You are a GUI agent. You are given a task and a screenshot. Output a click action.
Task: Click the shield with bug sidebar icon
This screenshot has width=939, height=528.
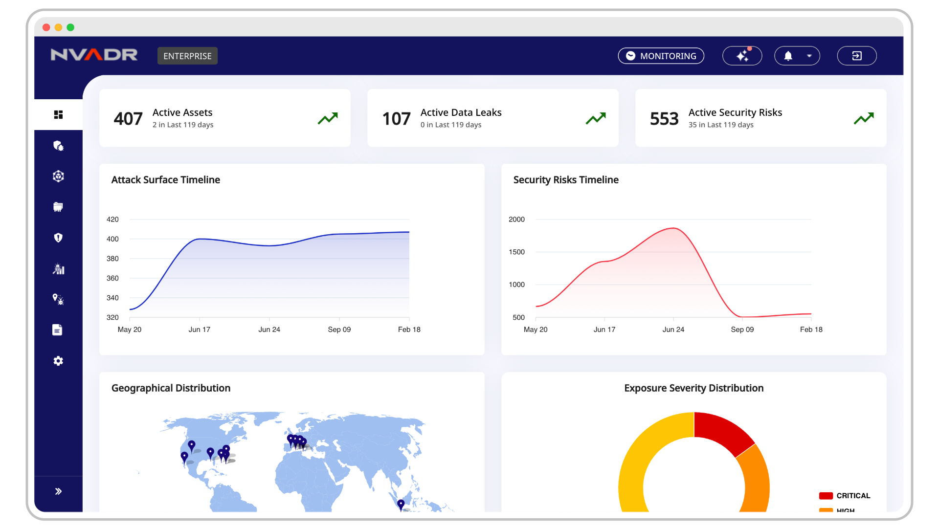[58, 146]
